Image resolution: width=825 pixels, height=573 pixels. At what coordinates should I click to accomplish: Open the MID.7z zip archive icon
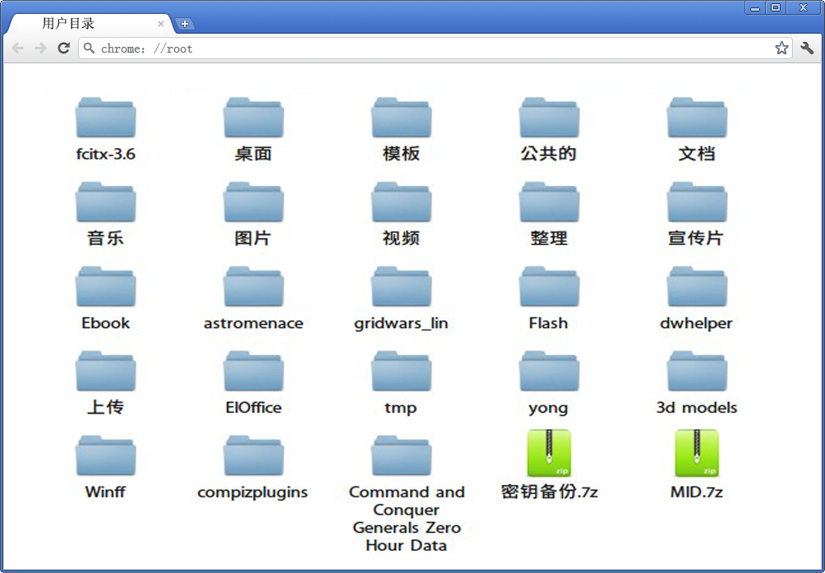coord(697,453)
